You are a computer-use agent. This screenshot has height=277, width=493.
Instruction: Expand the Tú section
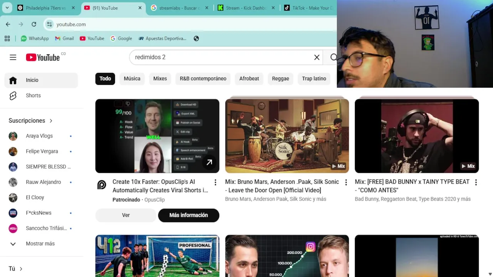tap(16, 269)
